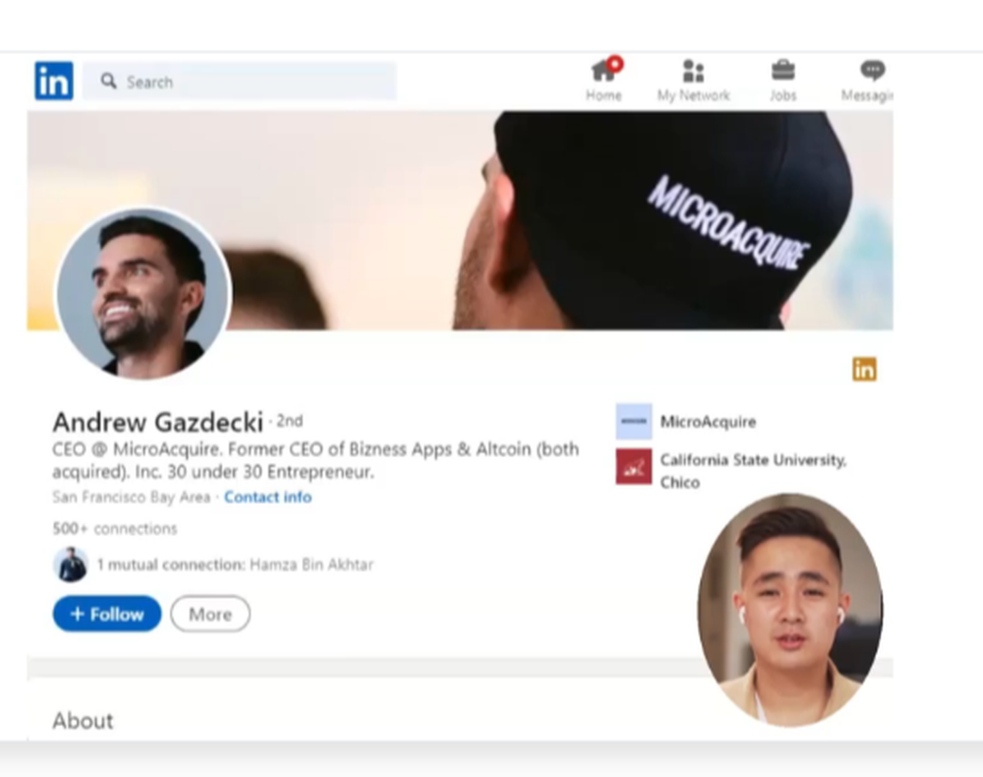Follow Andrew Gazdecki

107,614
